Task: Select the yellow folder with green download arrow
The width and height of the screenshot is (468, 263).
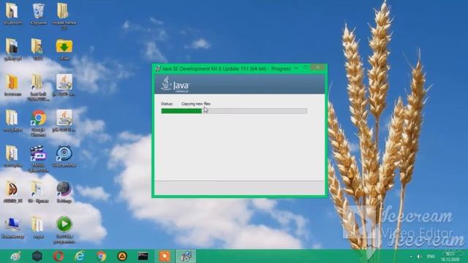Action: tap(64, 49)
